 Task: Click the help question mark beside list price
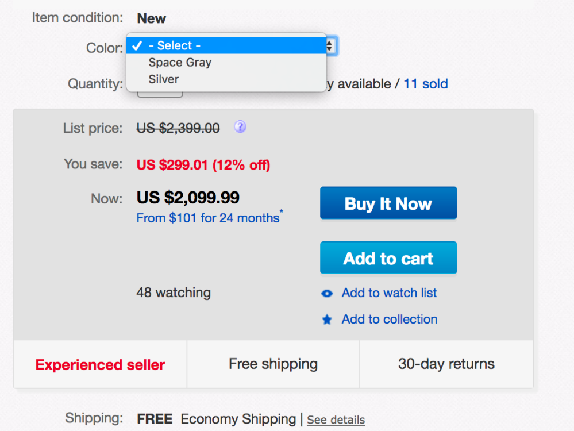tap(240, 127)
